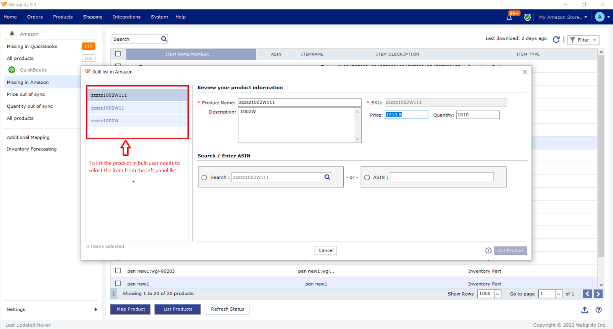Click the search magnifier in products search
The height and width of the screenshot is (329, 613).
[164, 39]
